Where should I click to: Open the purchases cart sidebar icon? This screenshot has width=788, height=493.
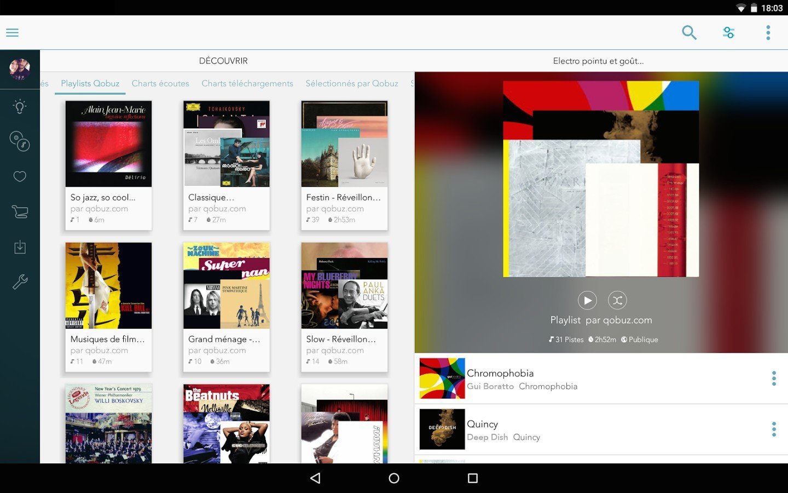coord(20,211)
